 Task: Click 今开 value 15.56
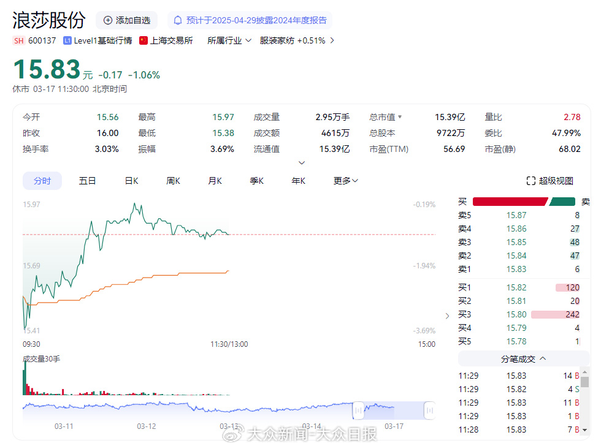point(108,117)
